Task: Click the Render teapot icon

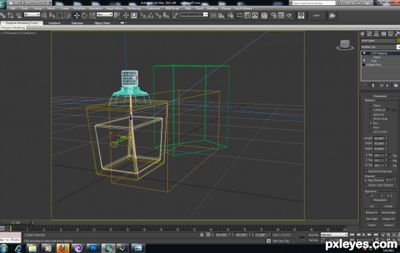Action: (289, 15)
